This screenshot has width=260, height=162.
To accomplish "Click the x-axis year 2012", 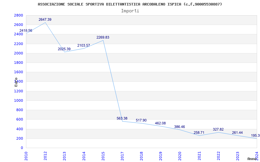I will (45, 156).
